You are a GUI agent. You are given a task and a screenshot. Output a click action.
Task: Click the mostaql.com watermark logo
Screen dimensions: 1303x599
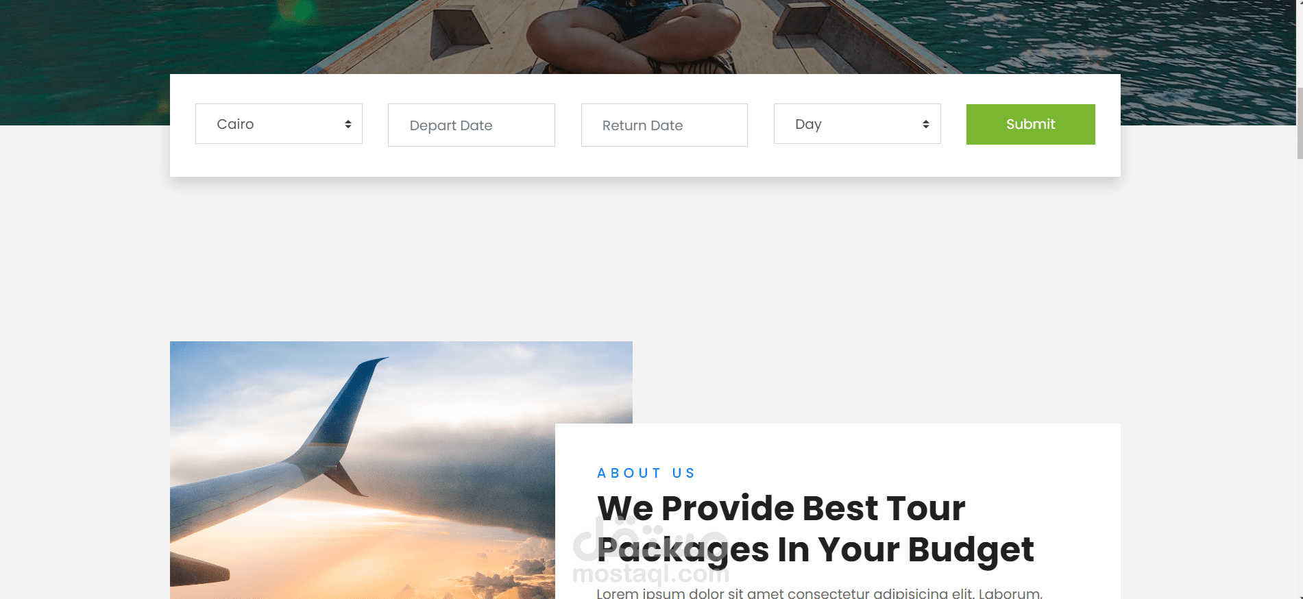pos(650,550)
